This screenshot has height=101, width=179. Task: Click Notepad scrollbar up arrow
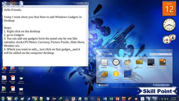click(x=87, y=9)
